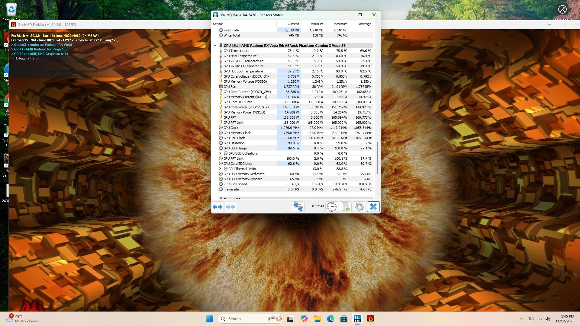This screenshot has width=580, height=326.
Task: Click the Windows Start button
Action: point(210,319)
